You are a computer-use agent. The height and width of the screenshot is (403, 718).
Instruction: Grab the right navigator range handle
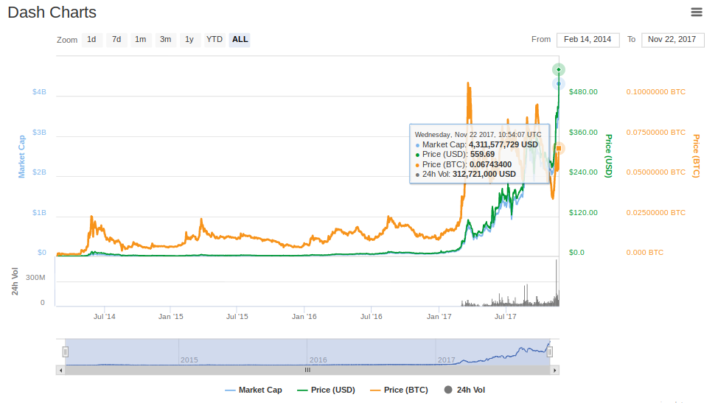(549, 351)
